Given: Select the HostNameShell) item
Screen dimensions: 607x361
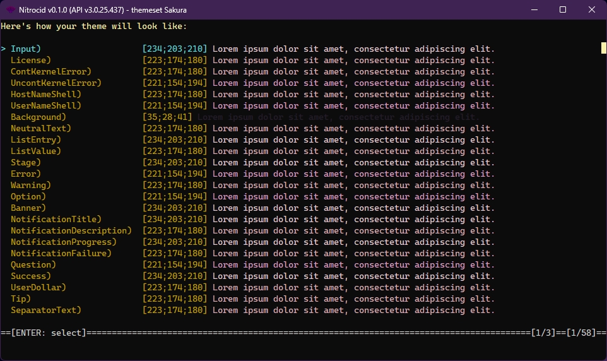Looking at the screenshot, I should tap(46, 94).
